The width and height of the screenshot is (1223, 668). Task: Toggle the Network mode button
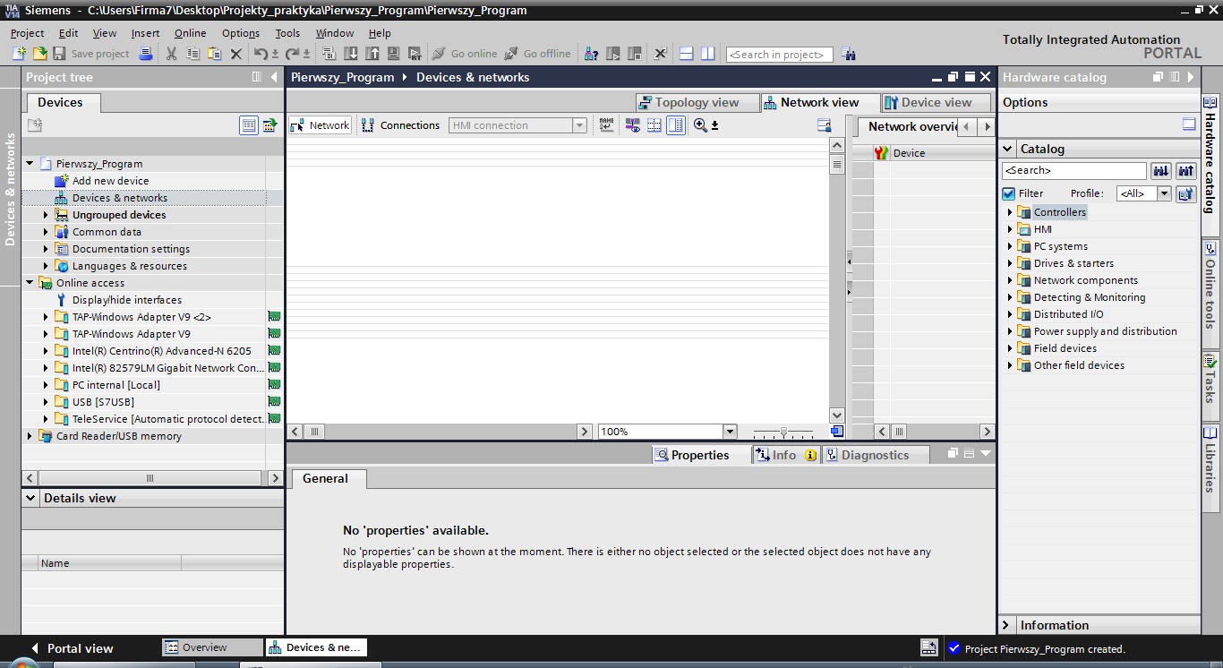pos(320,125)
